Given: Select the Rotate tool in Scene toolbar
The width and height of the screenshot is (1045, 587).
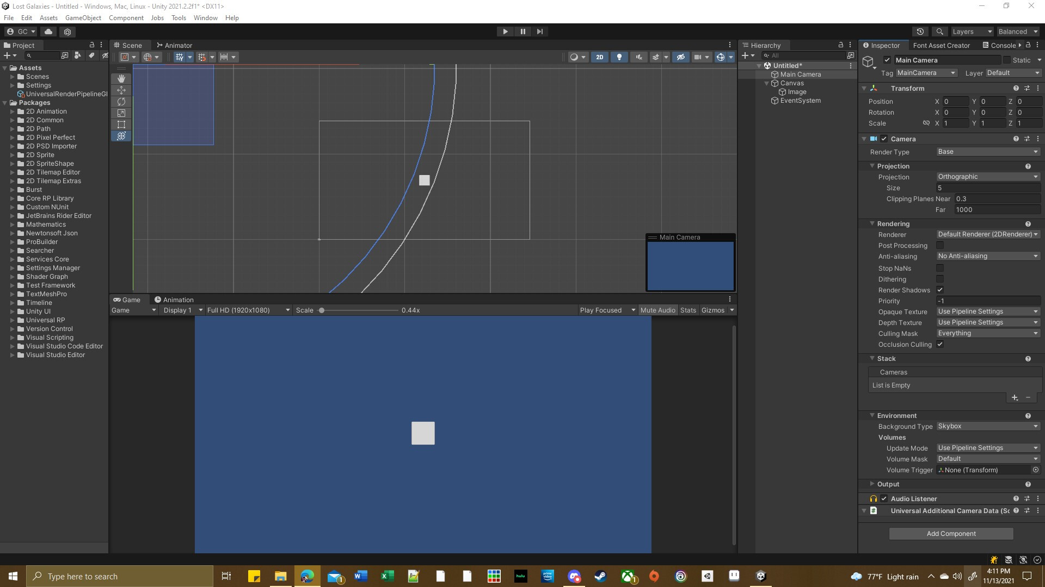Looking at the screenshot, I should pyautogui.click(x=121, y=102).
